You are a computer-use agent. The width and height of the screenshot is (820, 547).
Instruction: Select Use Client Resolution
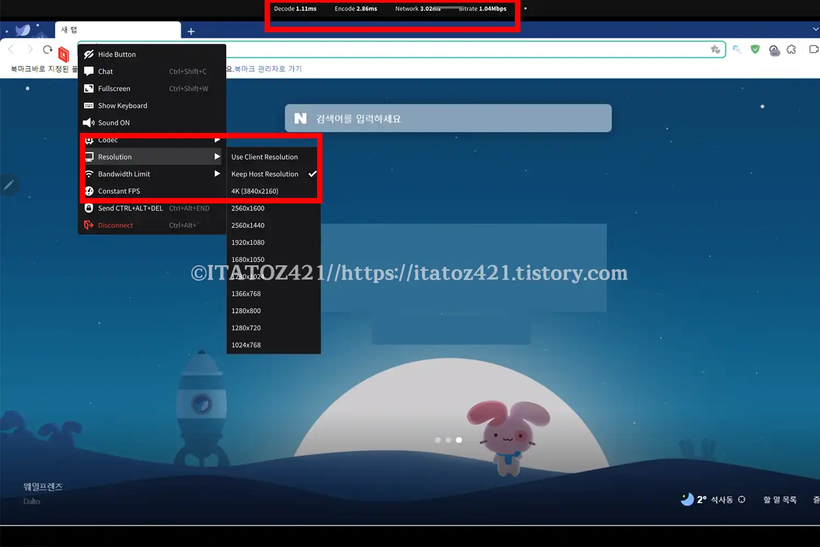[x=273, y=157]
